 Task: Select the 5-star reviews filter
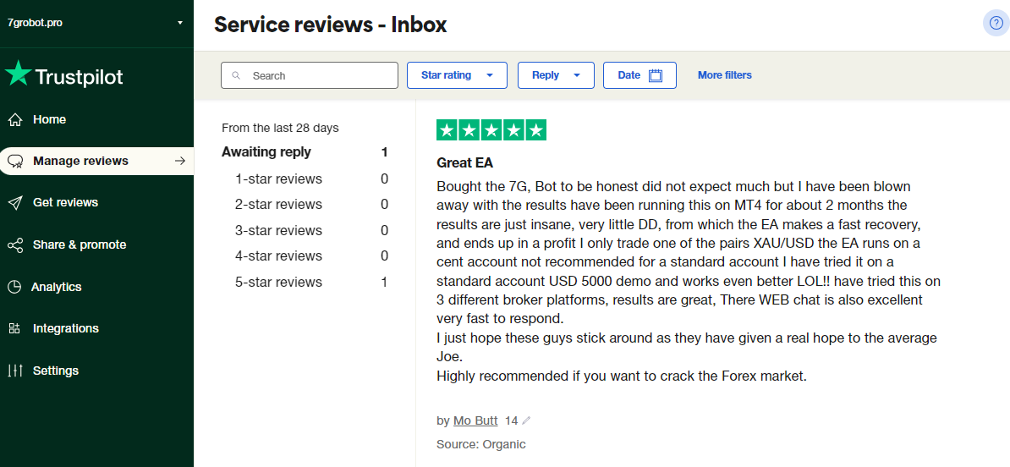coord(278,283)
